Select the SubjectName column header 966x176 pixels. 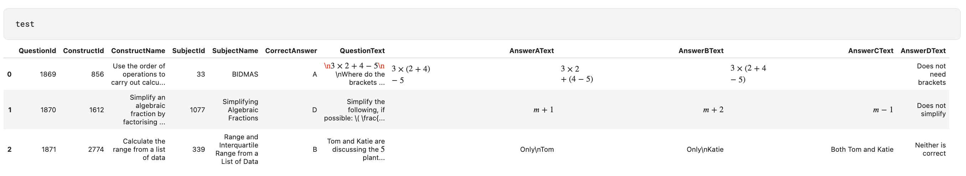tap(235, 51)
